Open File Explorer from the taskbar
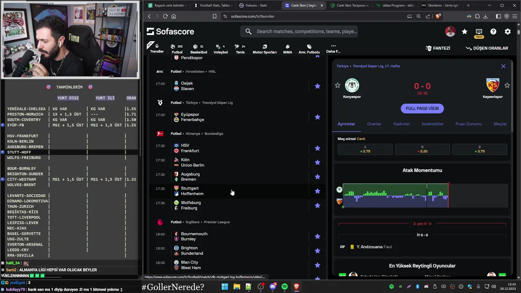This screenshot has width=521, height=293. click(236, 286)
